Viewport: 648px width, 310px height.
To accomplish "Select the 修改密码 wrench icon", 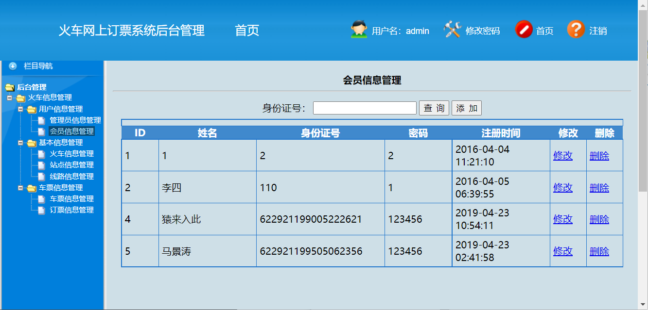I will point(452,30).
